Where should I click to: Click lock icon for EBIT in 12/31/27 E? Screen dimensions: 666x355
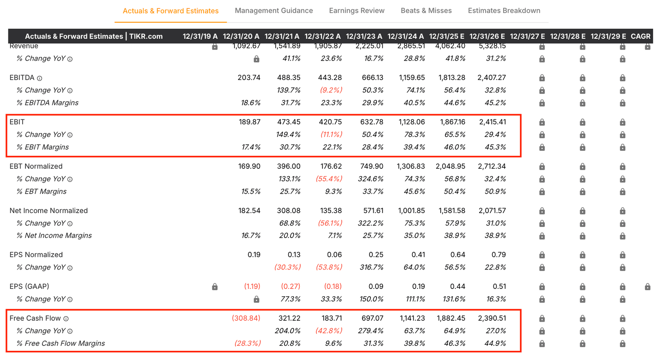[x=542, y=122]
